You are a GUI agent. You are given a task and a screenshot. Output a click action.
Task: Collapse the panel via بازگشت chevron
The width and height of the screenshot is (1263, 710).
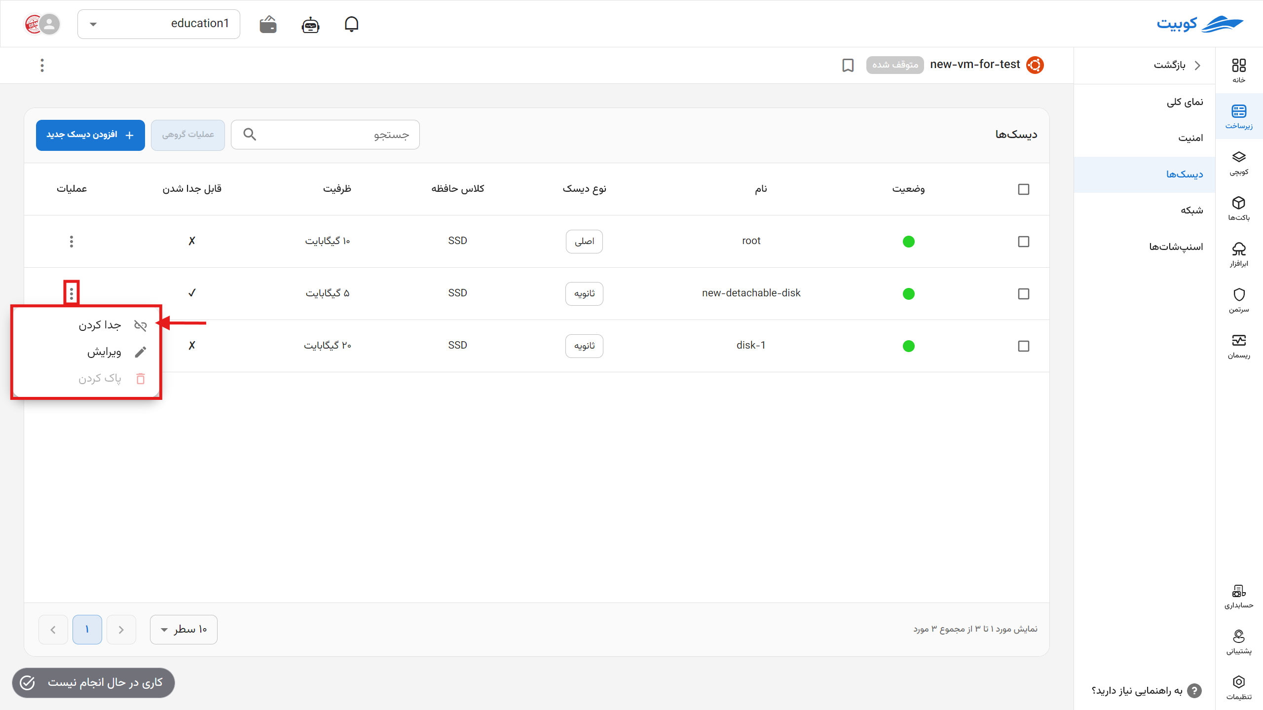[x=1198, y=65]
